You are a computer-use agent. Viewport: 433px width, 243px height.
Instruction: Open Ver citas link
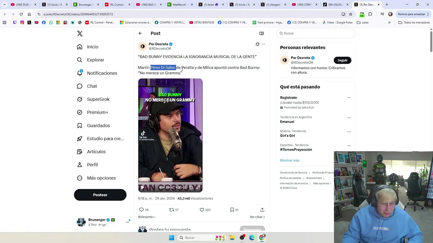point(257,217)
